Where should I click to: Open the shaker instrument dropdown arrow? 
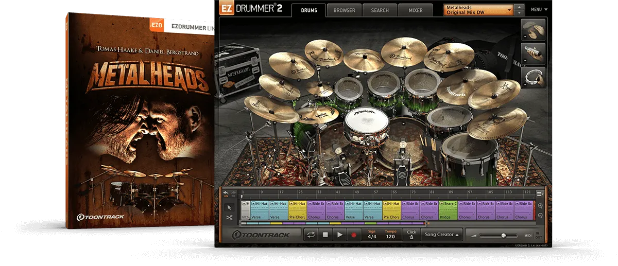pyautogui.click(x=524, y=61)
